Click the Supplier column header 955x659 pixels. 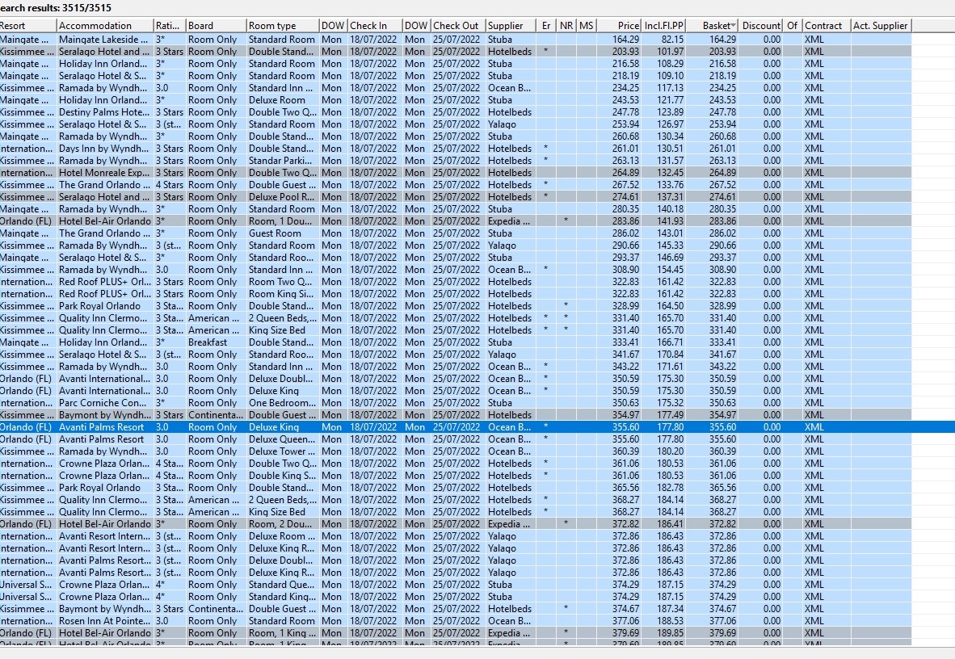pyautogui.click(x=511, y=26)
